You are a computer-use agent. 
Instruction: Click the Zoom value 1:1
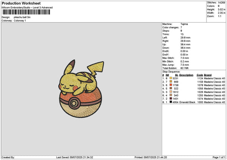pos(219,16)
